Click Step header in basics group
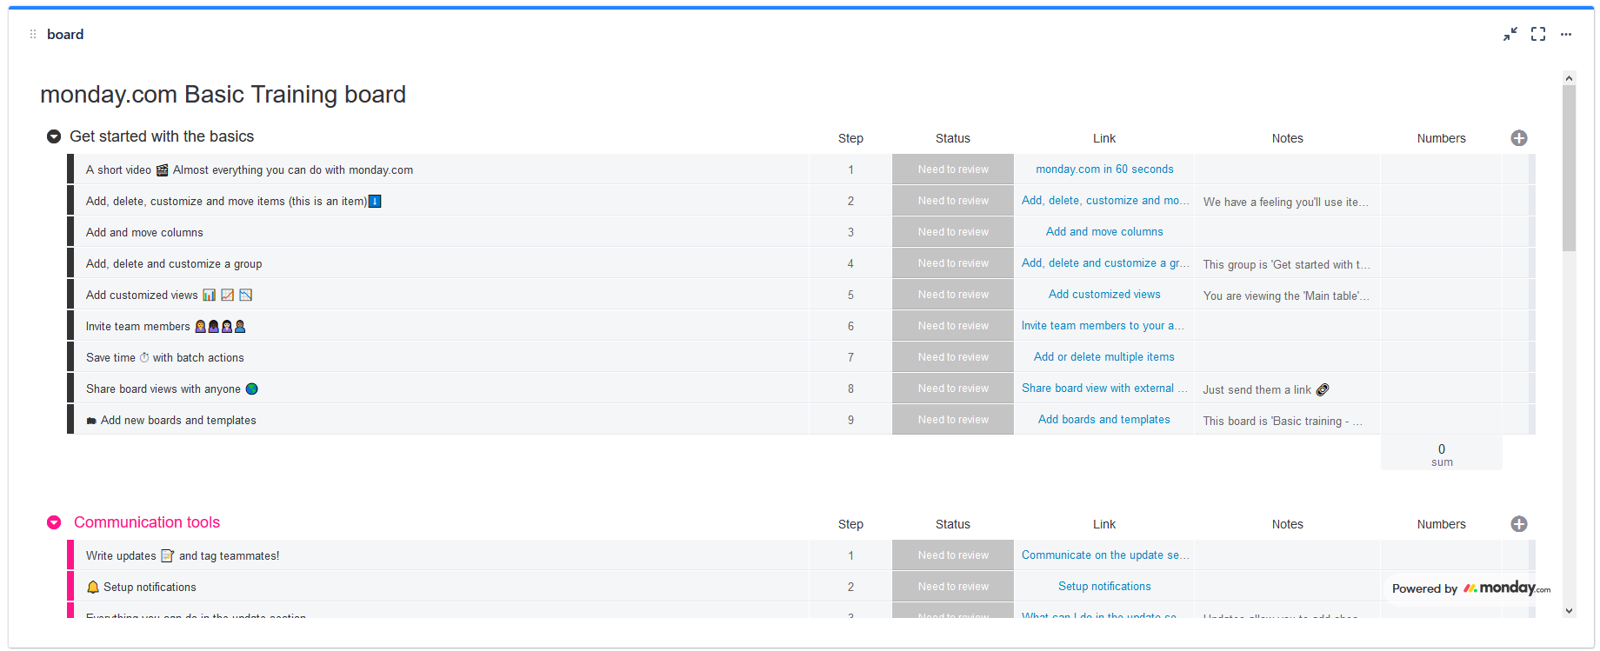The height and width of the screenshot is (651, 1600). [x=850, y=138]
